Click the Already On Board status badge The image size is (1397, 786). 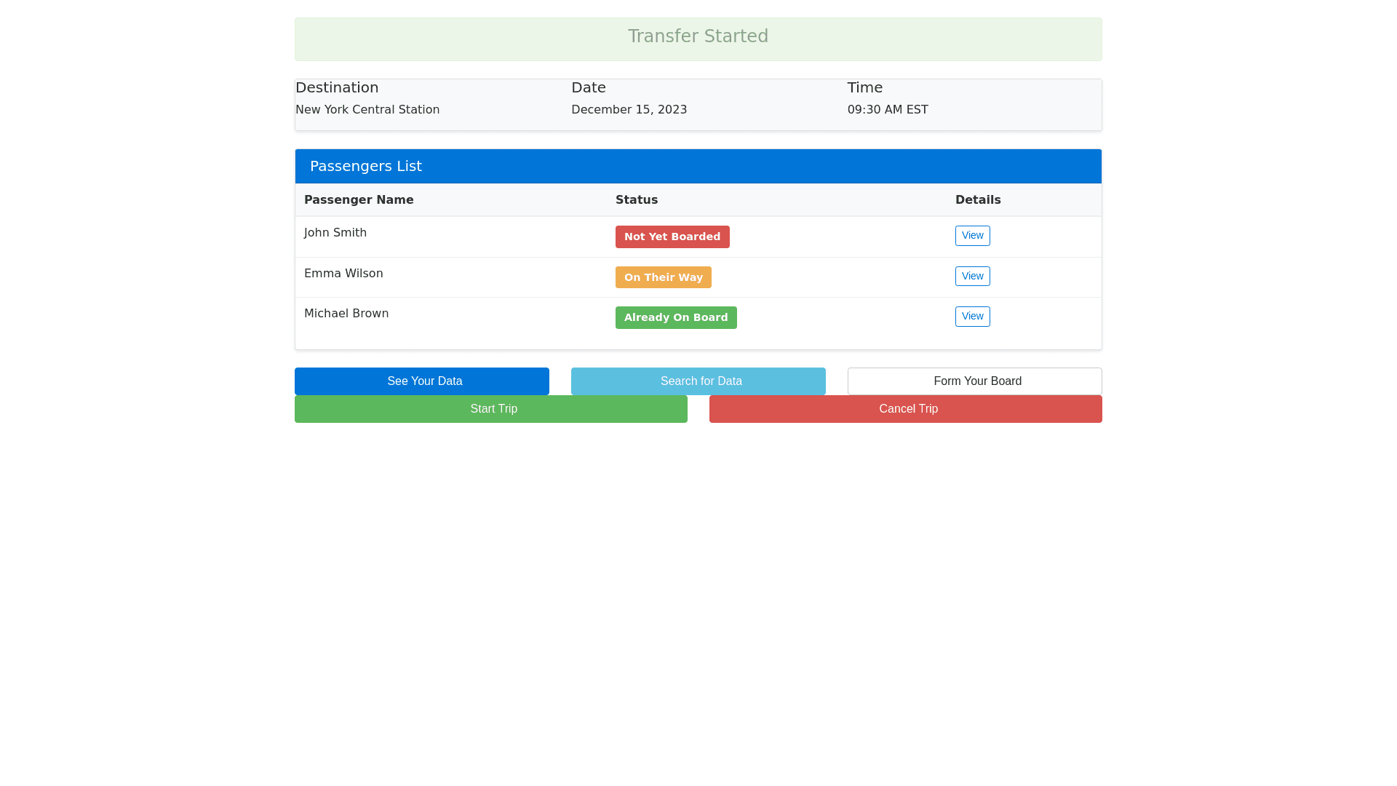(x=675, y=317)
